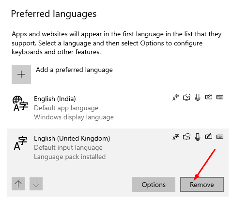Click display language icon for English (India)
The width and height of the screenshot is (232, 201).
click(175, 97)
